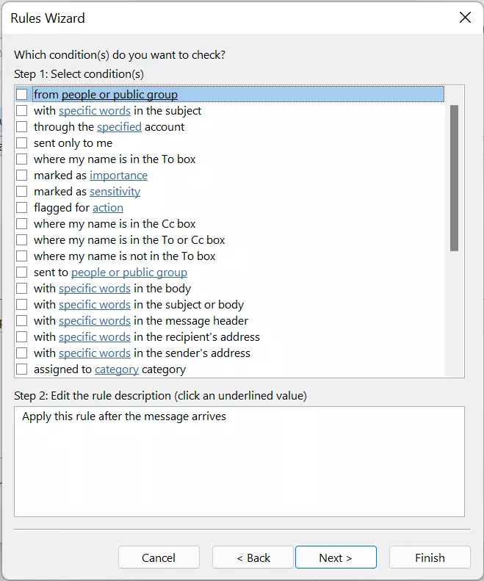Tick 'where my name is in the To box'
The width and height of the screenshot is (484, 581).
(x=22, y=159)
